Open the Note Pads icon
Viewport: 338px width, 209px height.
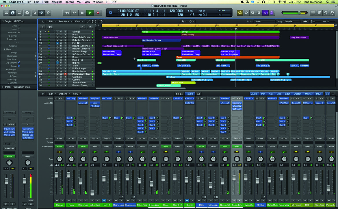point(320,13)
